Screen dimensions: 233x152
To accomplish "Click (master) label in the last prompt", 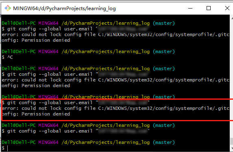I will pyautogui.click(x=164, y=142).
